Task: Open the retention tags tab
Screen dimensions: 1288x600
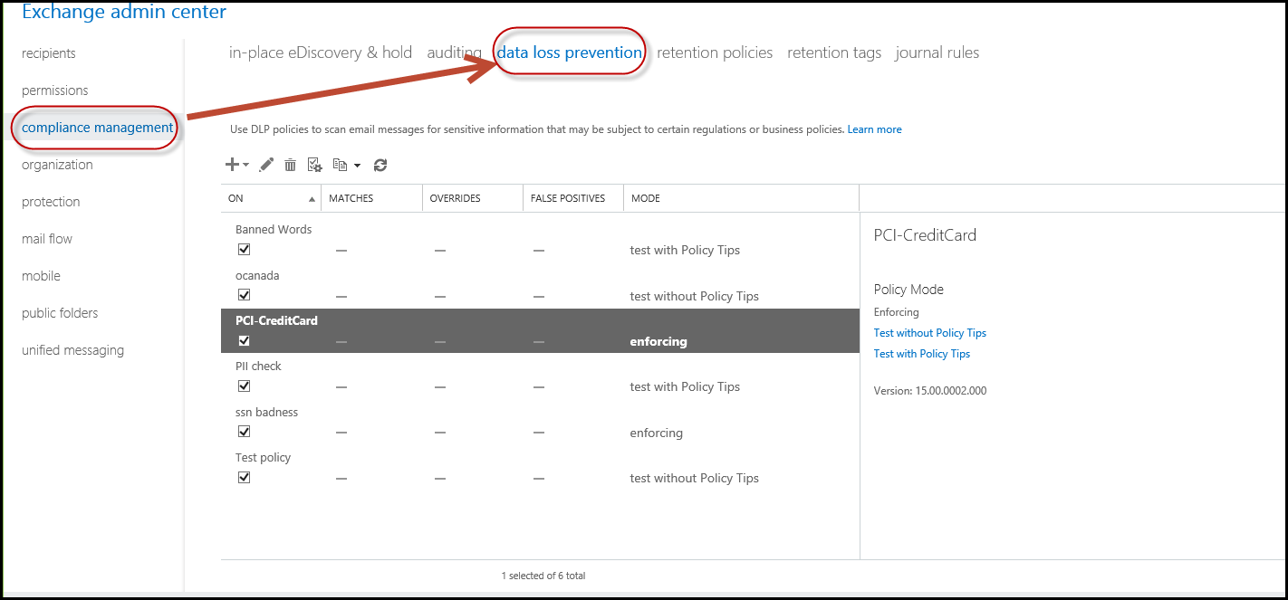Action: click(x=834, y=52)
